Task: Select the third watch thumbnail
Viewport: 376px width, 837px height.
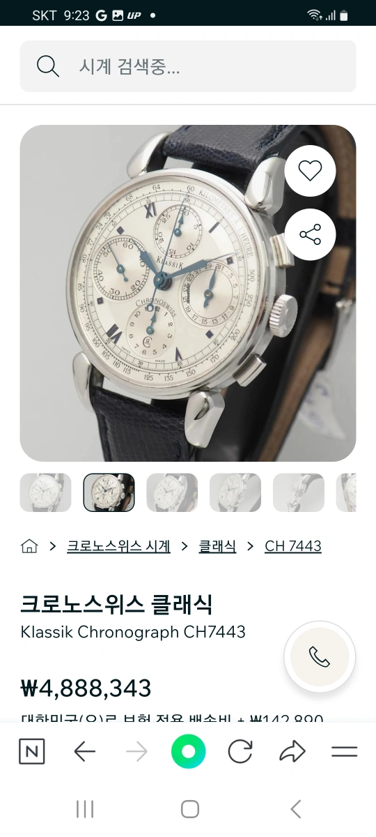Action: click(x=172, y=492)
